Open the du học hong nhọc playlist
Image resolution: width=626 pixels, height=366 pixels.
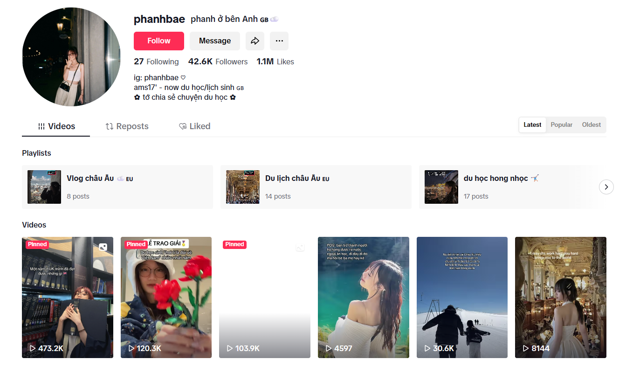(512, 187)
